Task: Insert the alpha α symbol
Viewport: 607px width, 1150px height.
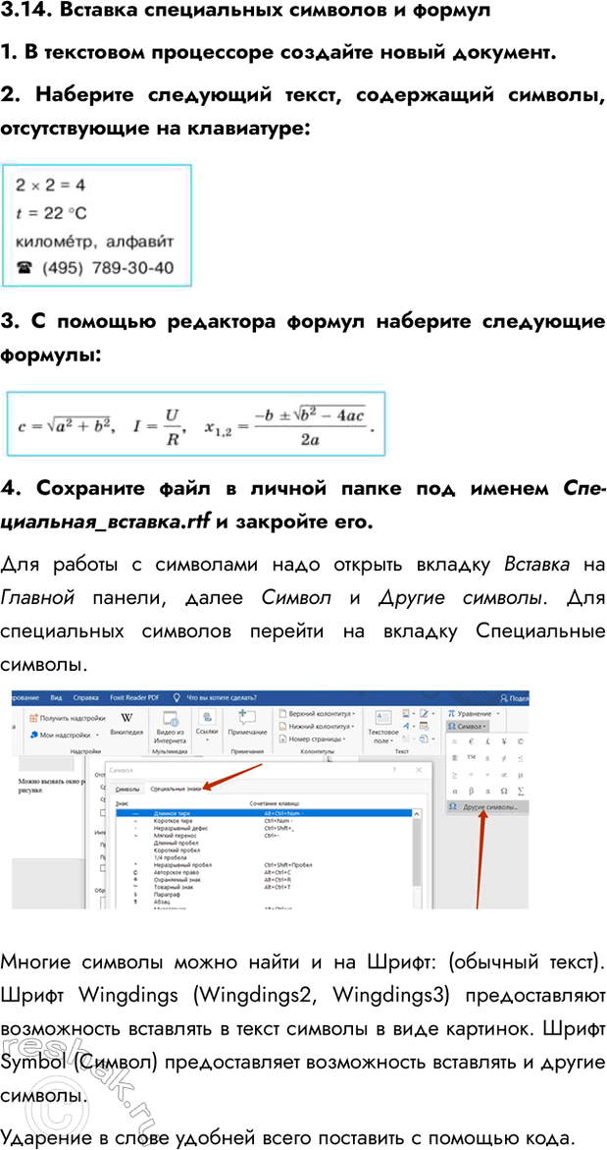Action: tap(455, 791)
